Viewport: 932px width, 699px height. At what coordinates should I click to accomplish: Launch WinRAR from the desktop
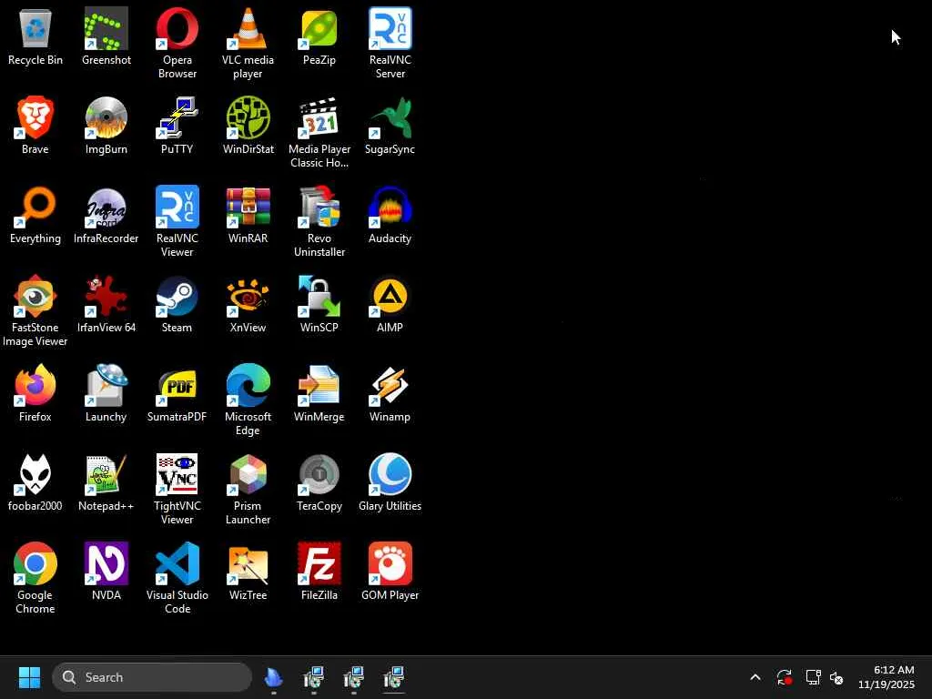pos(248,215)
